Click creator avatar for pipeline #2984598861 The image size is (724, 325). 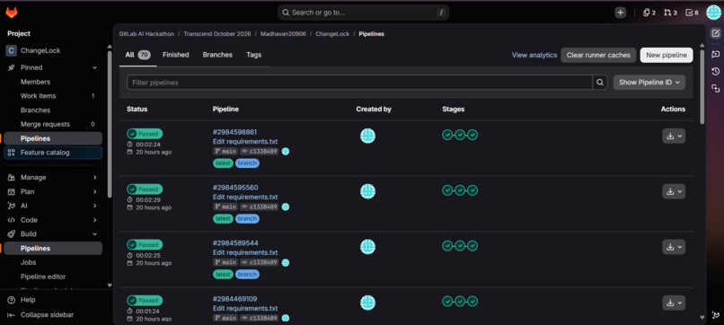click(x=367, y=136)
